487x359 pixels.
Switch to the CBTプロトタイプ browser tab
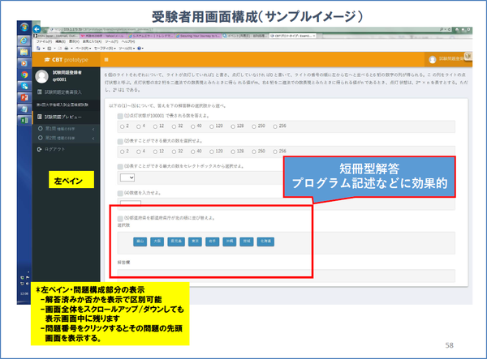coord(293,36)
